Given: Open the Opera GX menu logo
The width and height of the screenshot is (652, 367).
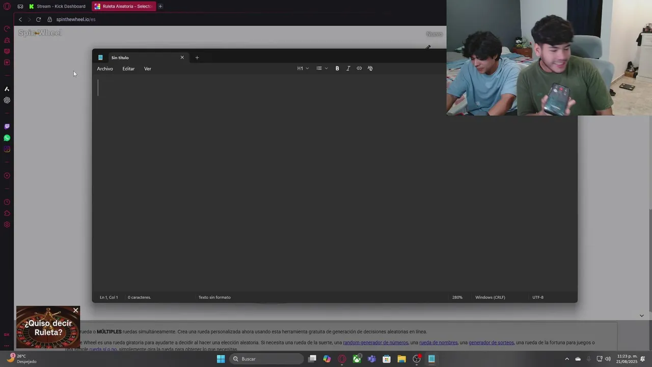Looking at the screenshot, I should tap(7, 6).
